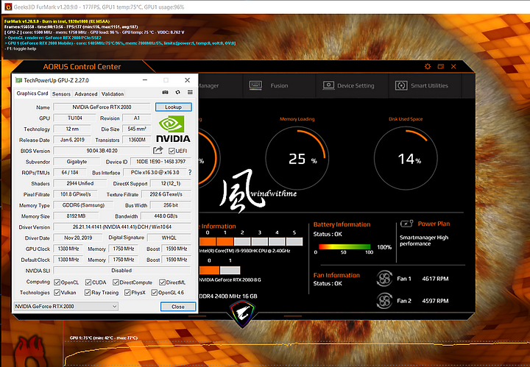Click the Bandwidth 448.0 GB/s value
This screenshot has width=530, height=367.
click(x=166, y=216)
